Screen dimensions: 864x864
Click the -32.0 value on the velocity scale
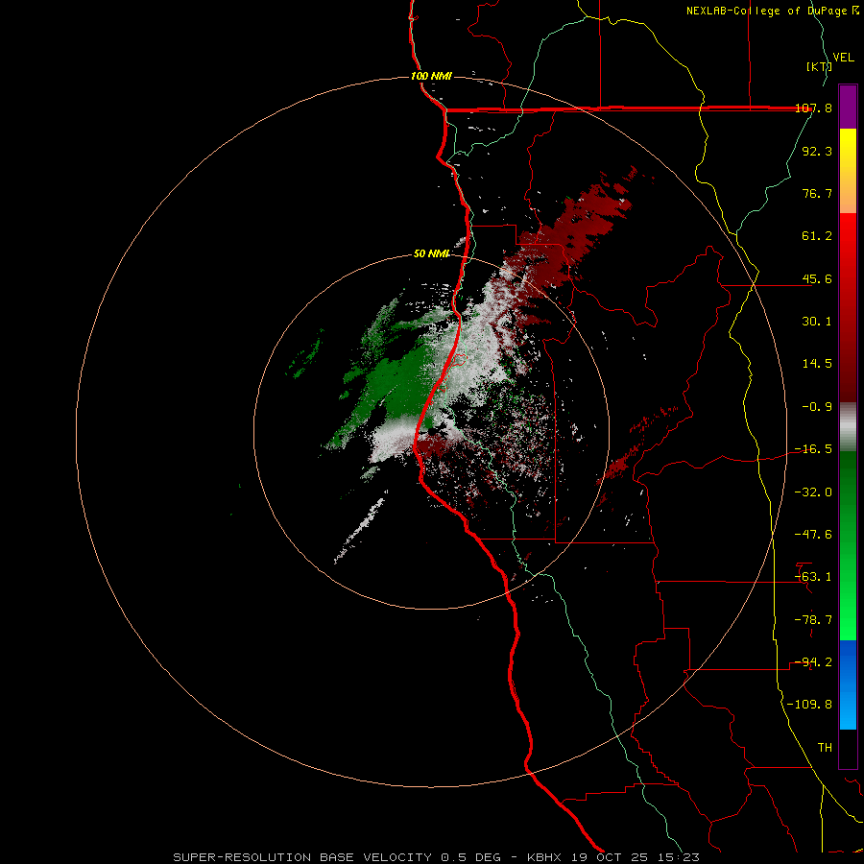coord(814,492)
